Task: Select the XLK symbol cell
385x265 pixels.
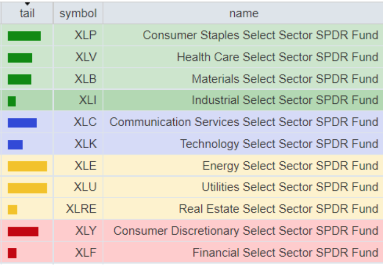Action: [x=86, y=144]
